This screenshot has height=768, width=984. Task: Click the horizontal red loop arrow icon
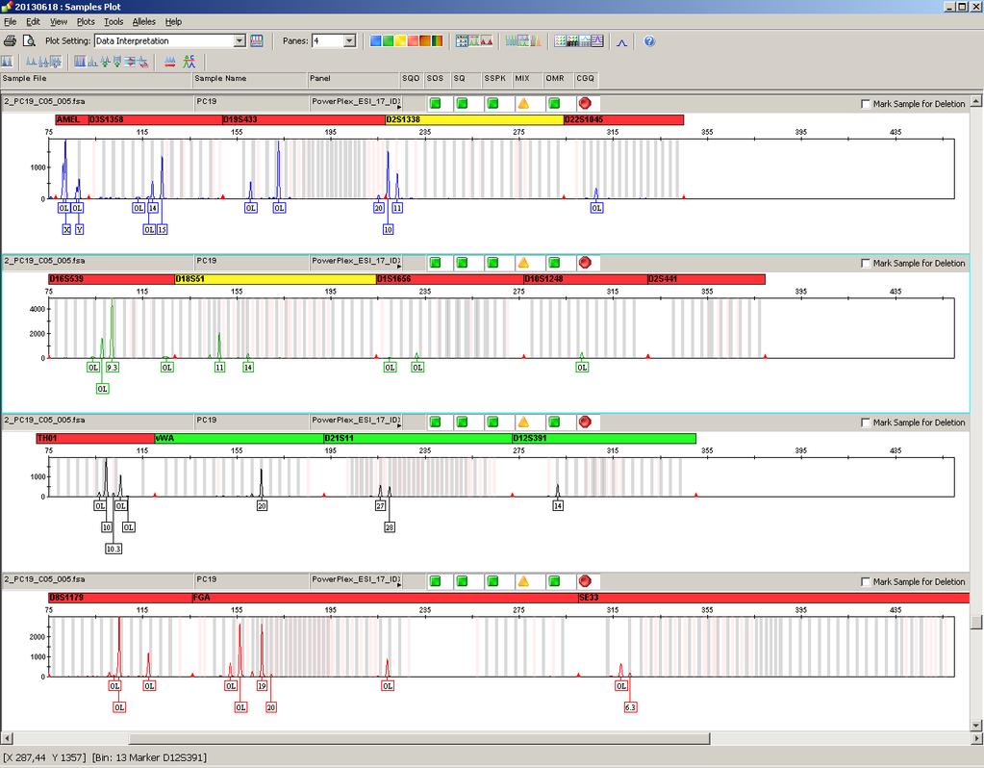pos(142,62)
